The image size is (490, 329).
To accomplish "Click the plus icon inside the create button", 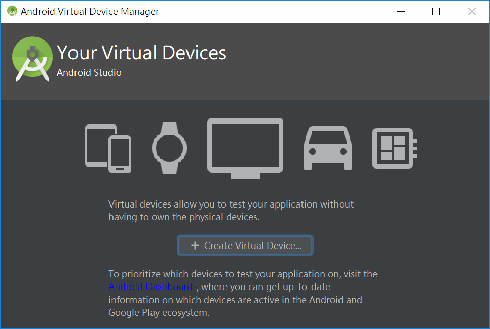I will (x=195, y=245).
